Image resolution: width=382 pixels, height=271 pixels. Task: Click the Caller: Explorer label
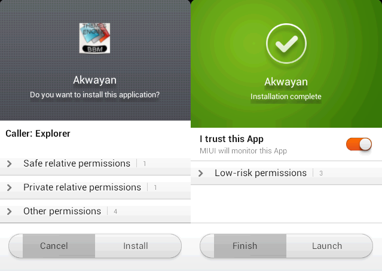38,134
